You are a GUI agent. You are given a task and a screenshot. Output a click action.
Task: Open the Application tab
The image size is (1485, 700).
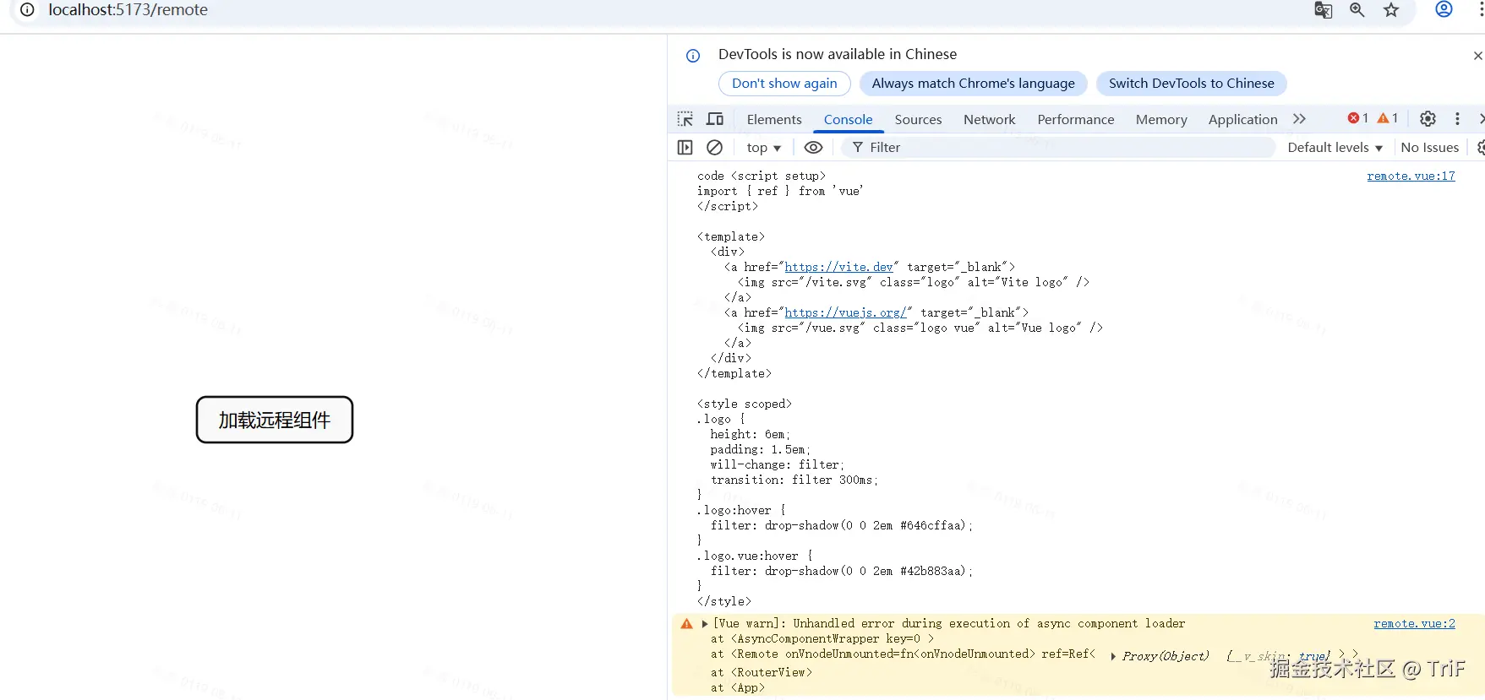point(1243,119)
